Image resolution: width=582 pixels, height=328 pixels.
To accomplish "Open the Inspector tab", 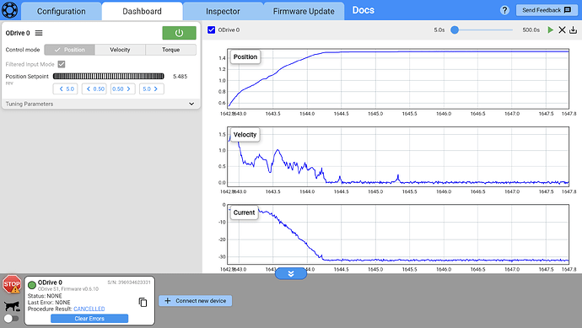I will point(223,12).
